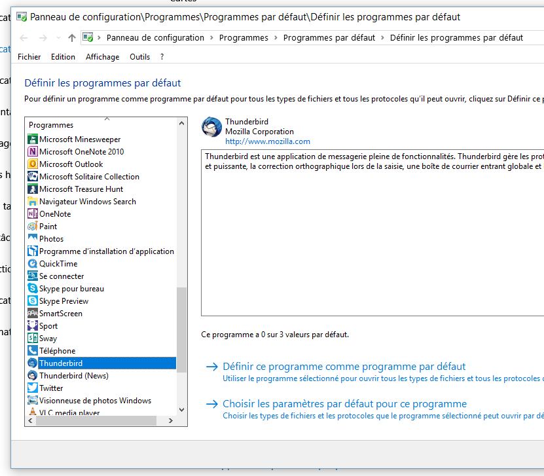544x476 pixels.
Task: Click the program list scroll up arrow
Action: coord(181,123)
